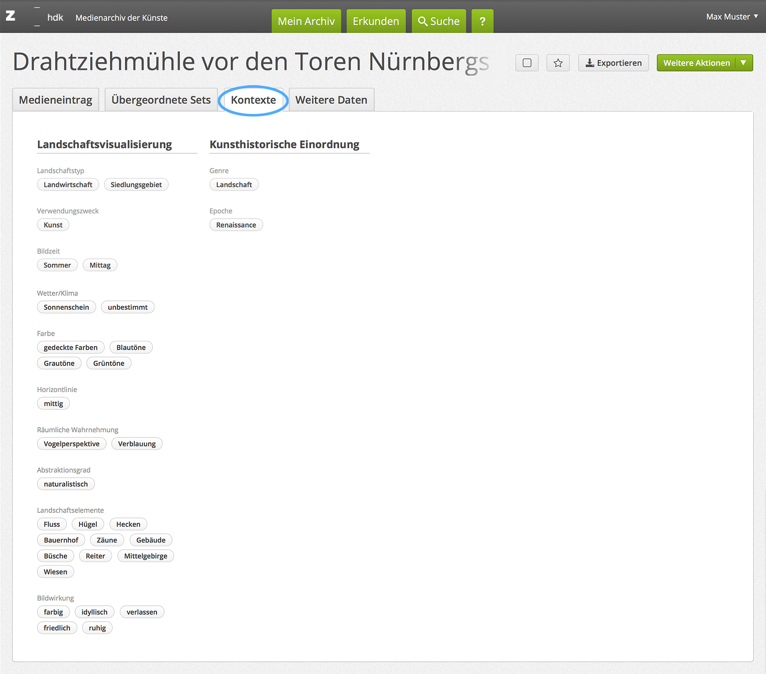Open the Übergeordnete Sets tab
This screenshot has height=674, width=766.
(x=161, y=100)
